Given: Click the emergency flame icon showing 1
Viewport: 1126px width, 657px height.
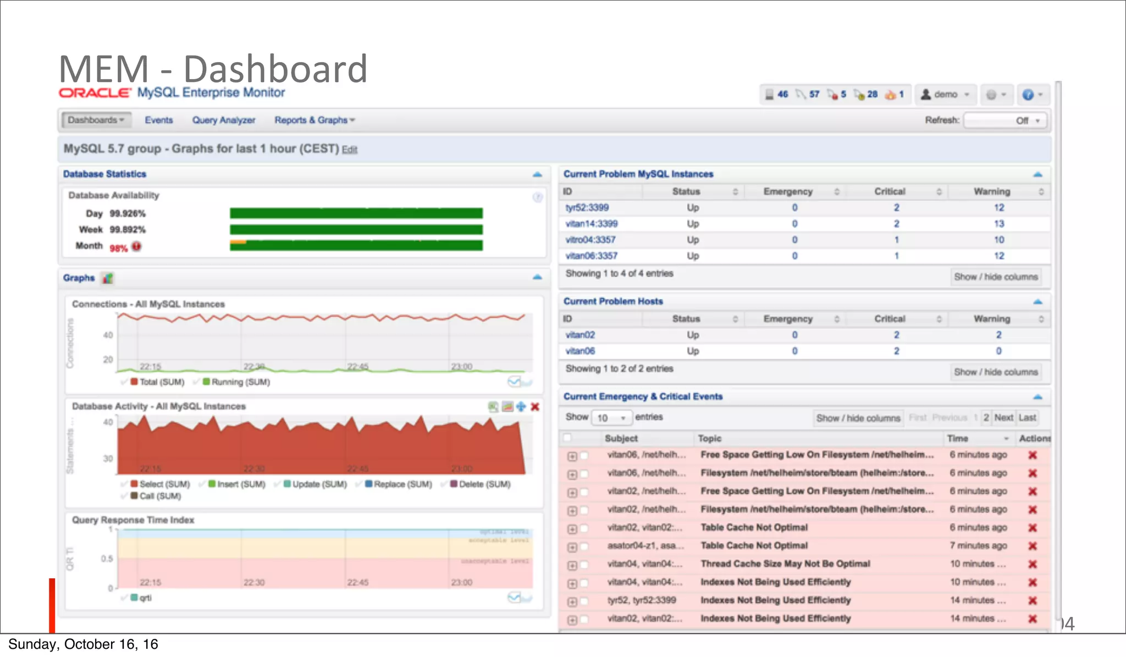Looking at the screenshot, I should point(890,95).
